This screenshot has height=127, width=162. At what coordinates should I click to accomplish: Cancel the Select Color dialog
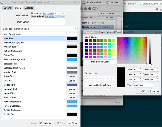point(154,91)
